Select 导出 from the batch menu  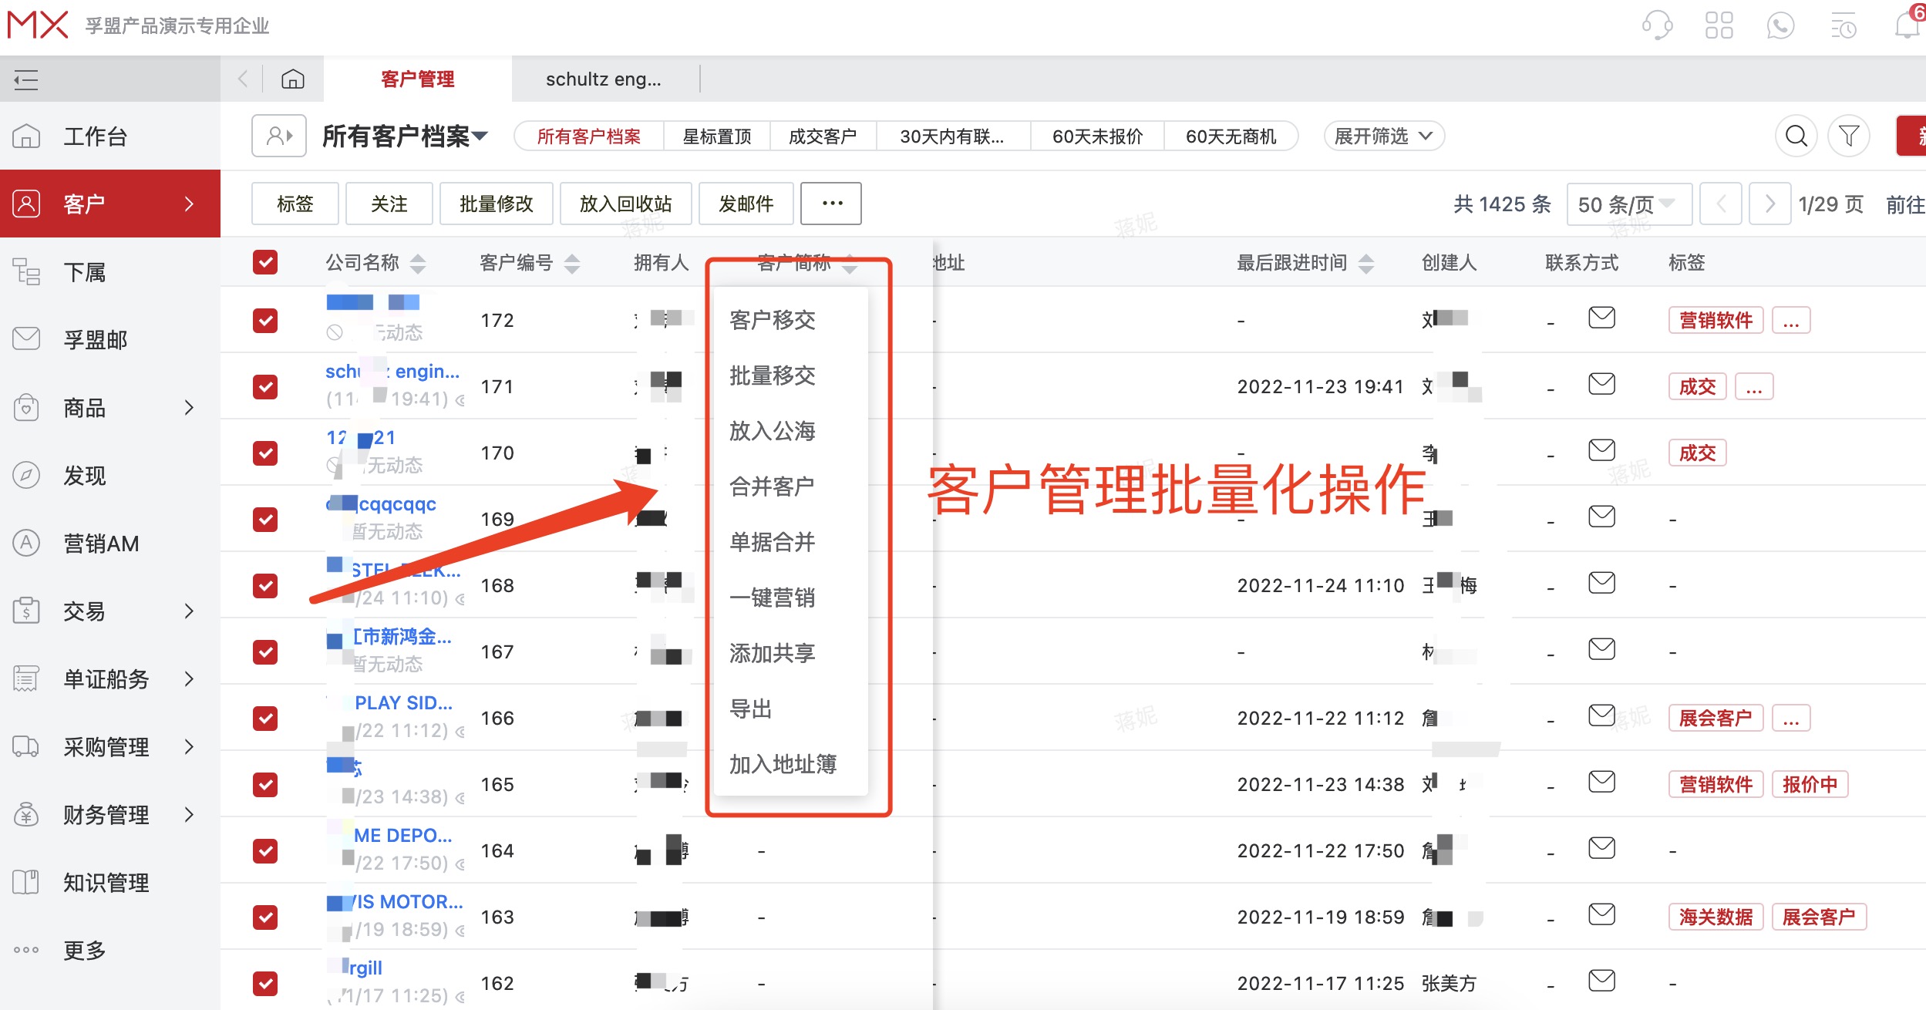pyautogui.click(x=752, y=709)
